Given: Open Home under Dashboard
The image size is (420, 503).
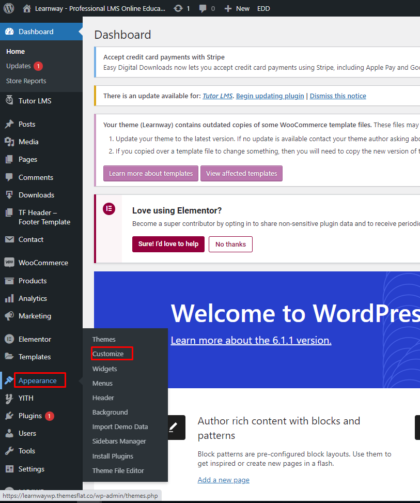Looking at the screenshot, I should tap(15, 51).
